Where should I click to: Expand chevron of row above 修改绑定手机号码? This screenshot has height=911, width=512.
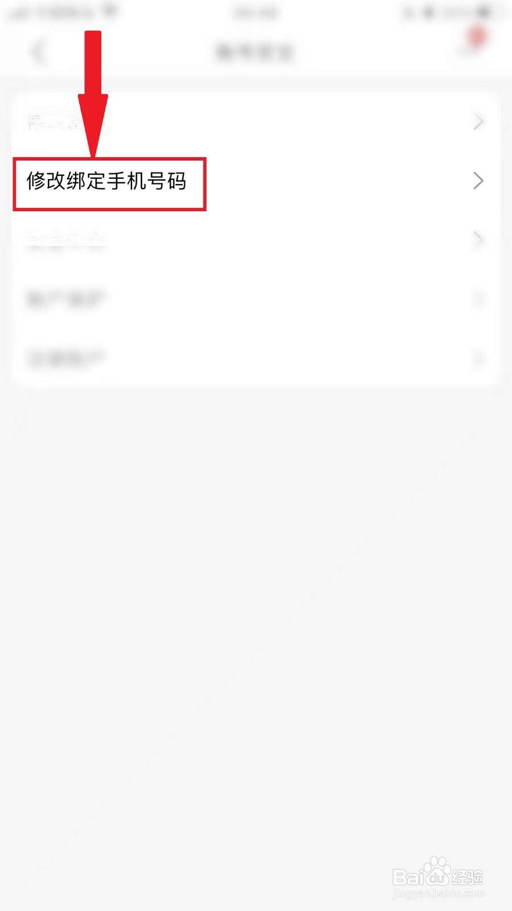point(478,122)
